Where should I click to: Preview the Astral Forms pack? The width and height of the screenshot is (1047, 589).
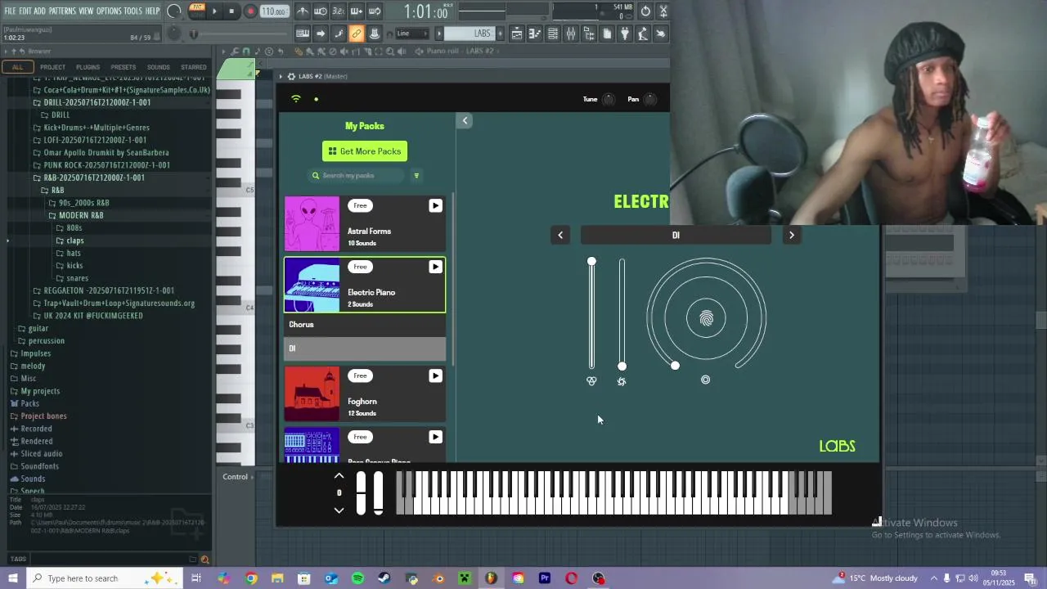tap(435, 206)
